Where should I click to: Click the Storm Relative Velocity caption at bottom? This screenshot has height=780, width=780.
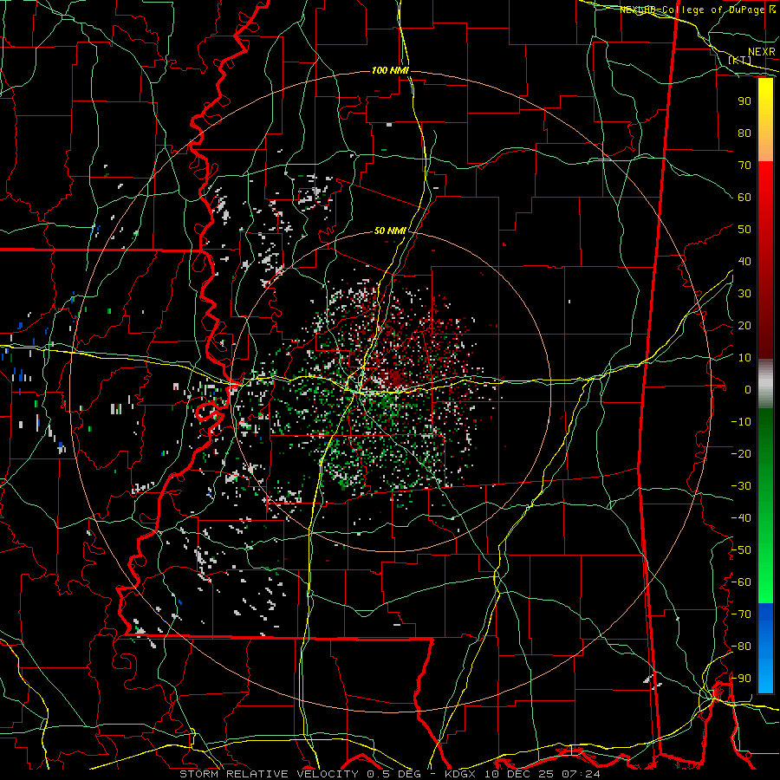click(389, 774)
